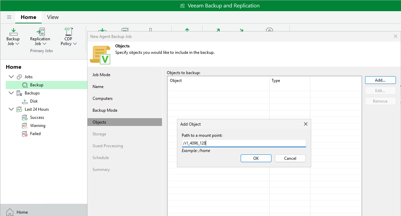This screenshot has width=401, height=216.
Task: Click the Success status icon
Action: point(24,118)
